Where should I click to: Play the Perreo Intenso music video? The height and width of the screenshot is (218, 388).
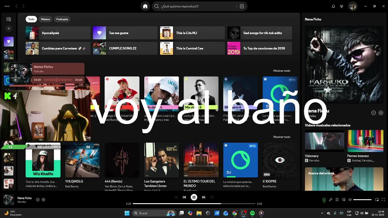[365, 141]
